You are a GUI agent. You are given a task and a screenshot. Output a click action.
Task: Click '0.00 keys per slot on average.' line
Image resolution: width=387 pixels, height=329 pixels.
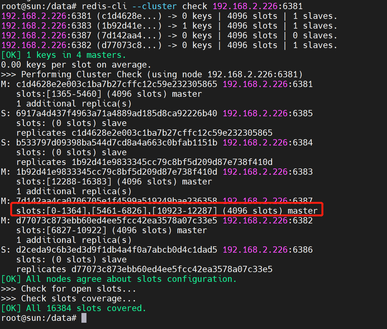click(x=76, y=65)
